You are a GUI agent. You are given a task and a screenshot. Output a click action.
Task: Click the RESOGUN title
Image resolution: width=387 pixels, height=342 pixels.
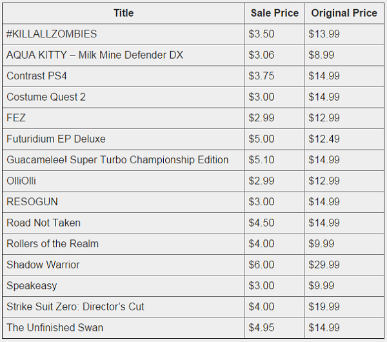pos(32,202)
